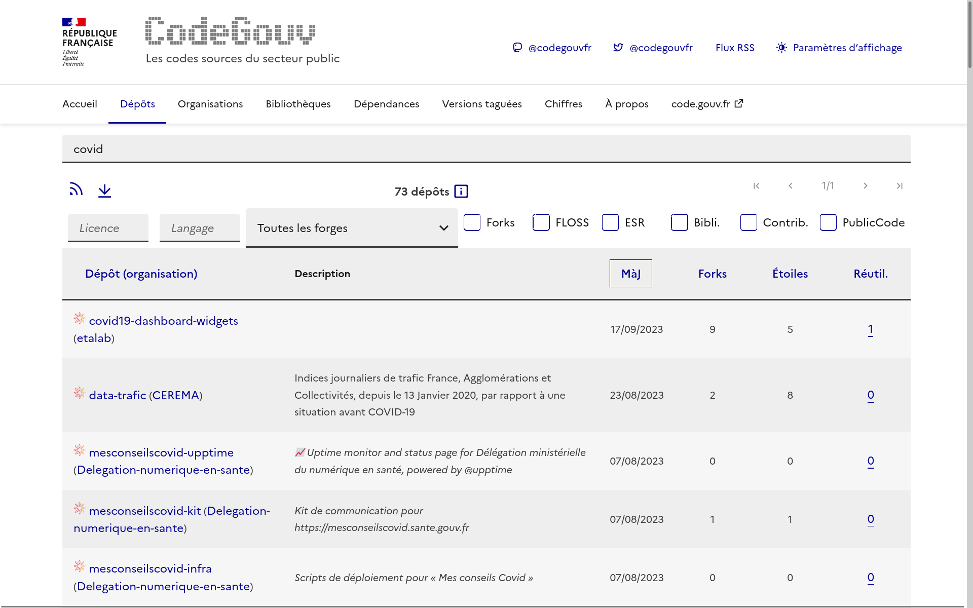Open mesconseilscovid-infra repository link
The height and width of the screenshot is (608, 973).
pos(150,568)
